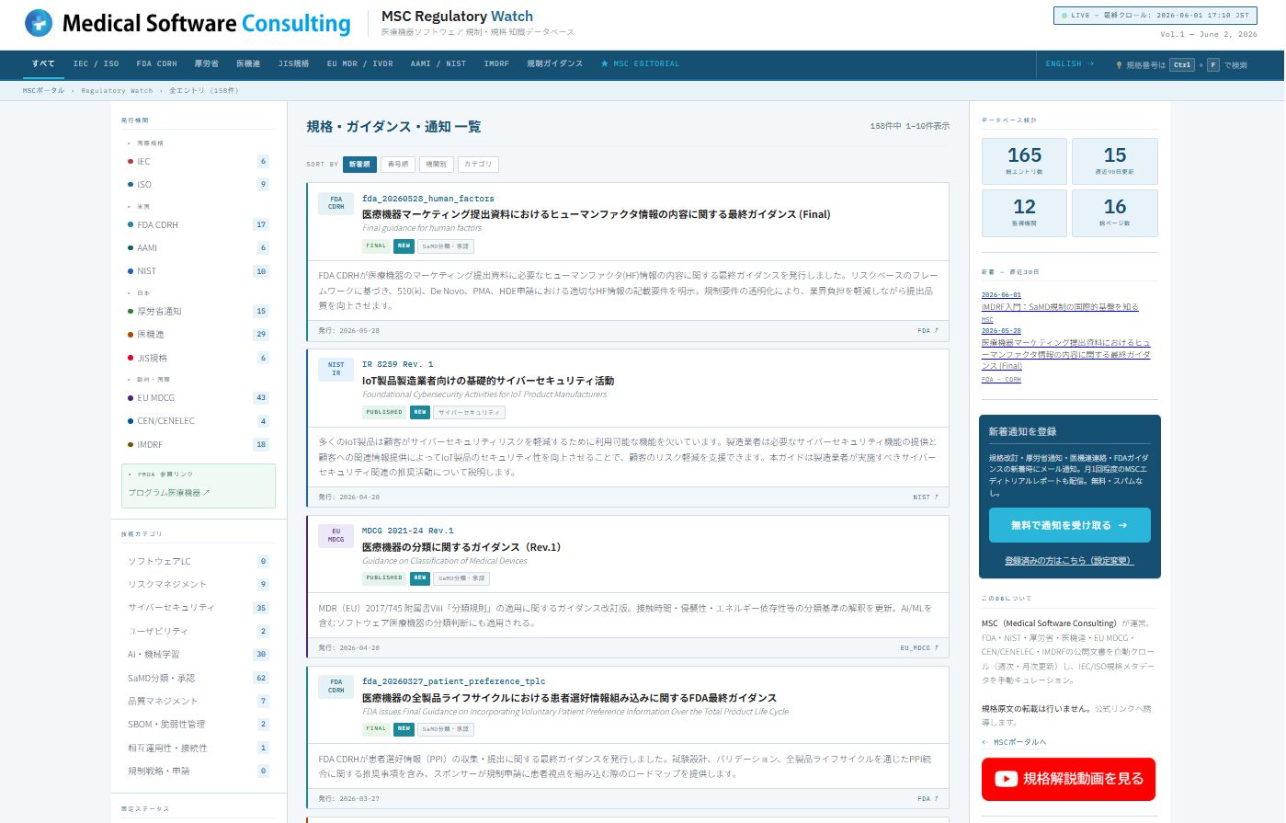
Task: Sort entries by カテゴリ
Action: (x=478, y=165)
